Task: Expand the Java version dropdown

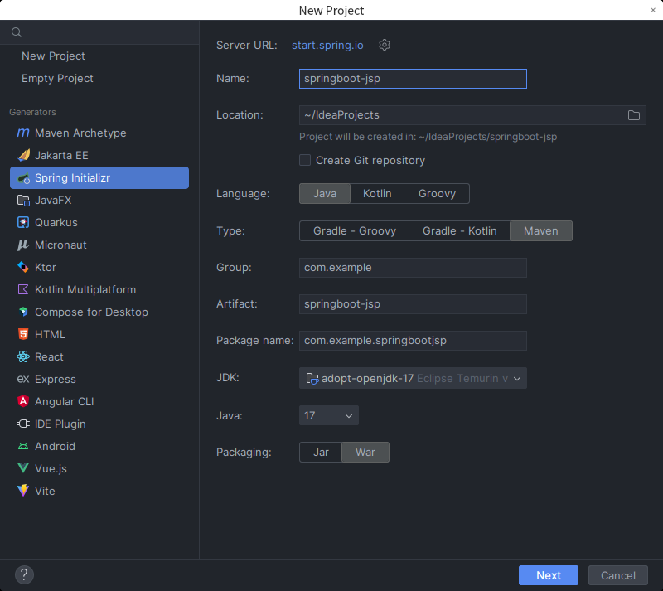Action: (x=329, y=416)
